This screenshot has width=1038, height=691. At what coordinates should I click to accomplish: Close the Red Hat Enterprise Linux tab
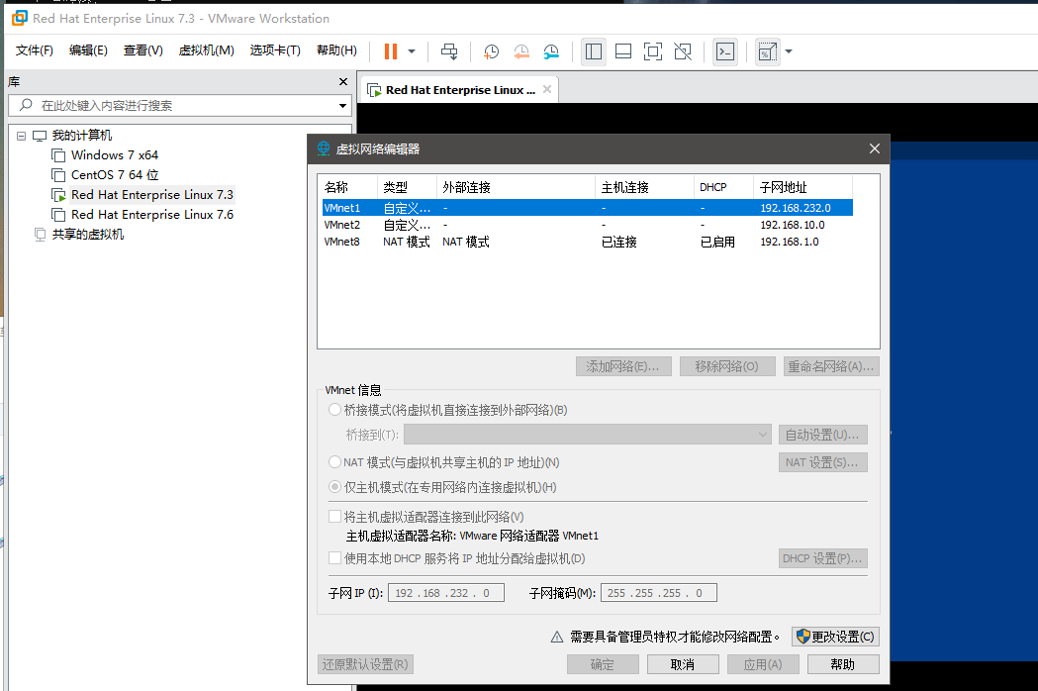click(547, 89)
